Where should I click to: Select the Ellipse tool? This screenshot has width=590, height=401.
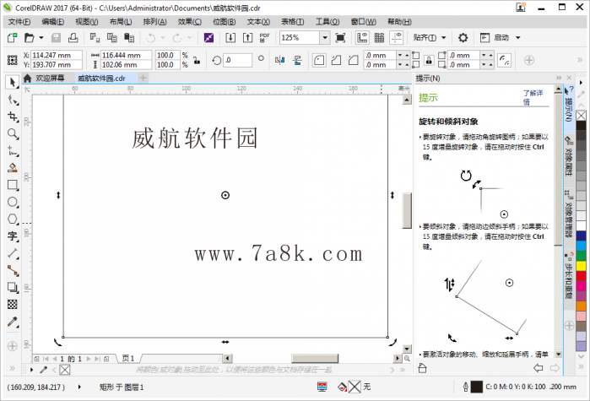pos(13,202)
